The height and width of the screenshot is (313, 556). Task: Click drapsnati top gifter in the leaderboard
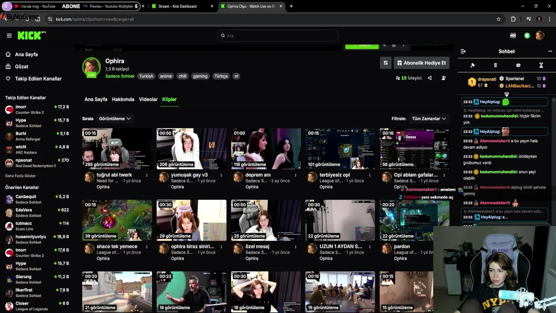coord(482,82)
